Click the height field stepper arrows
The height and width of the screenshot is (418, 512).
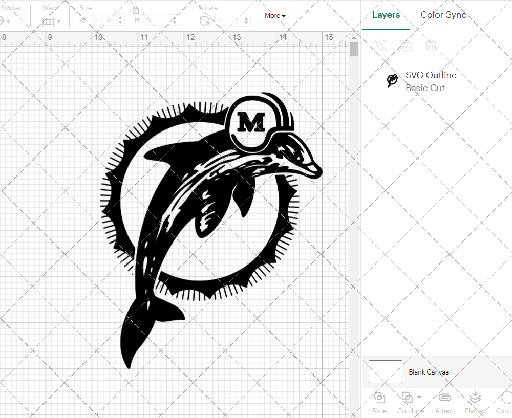(176, 20)
